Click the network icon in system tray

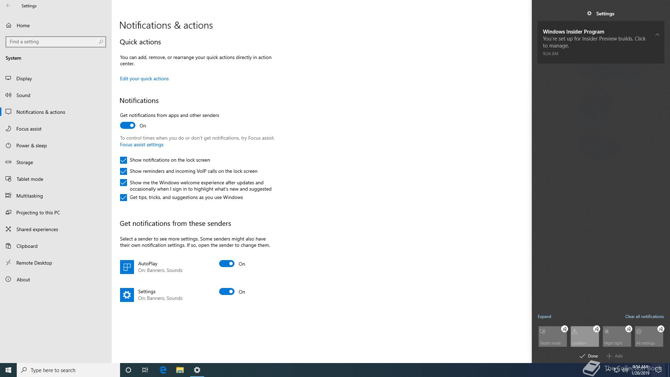pyautogui.click(x=617, y=370)
